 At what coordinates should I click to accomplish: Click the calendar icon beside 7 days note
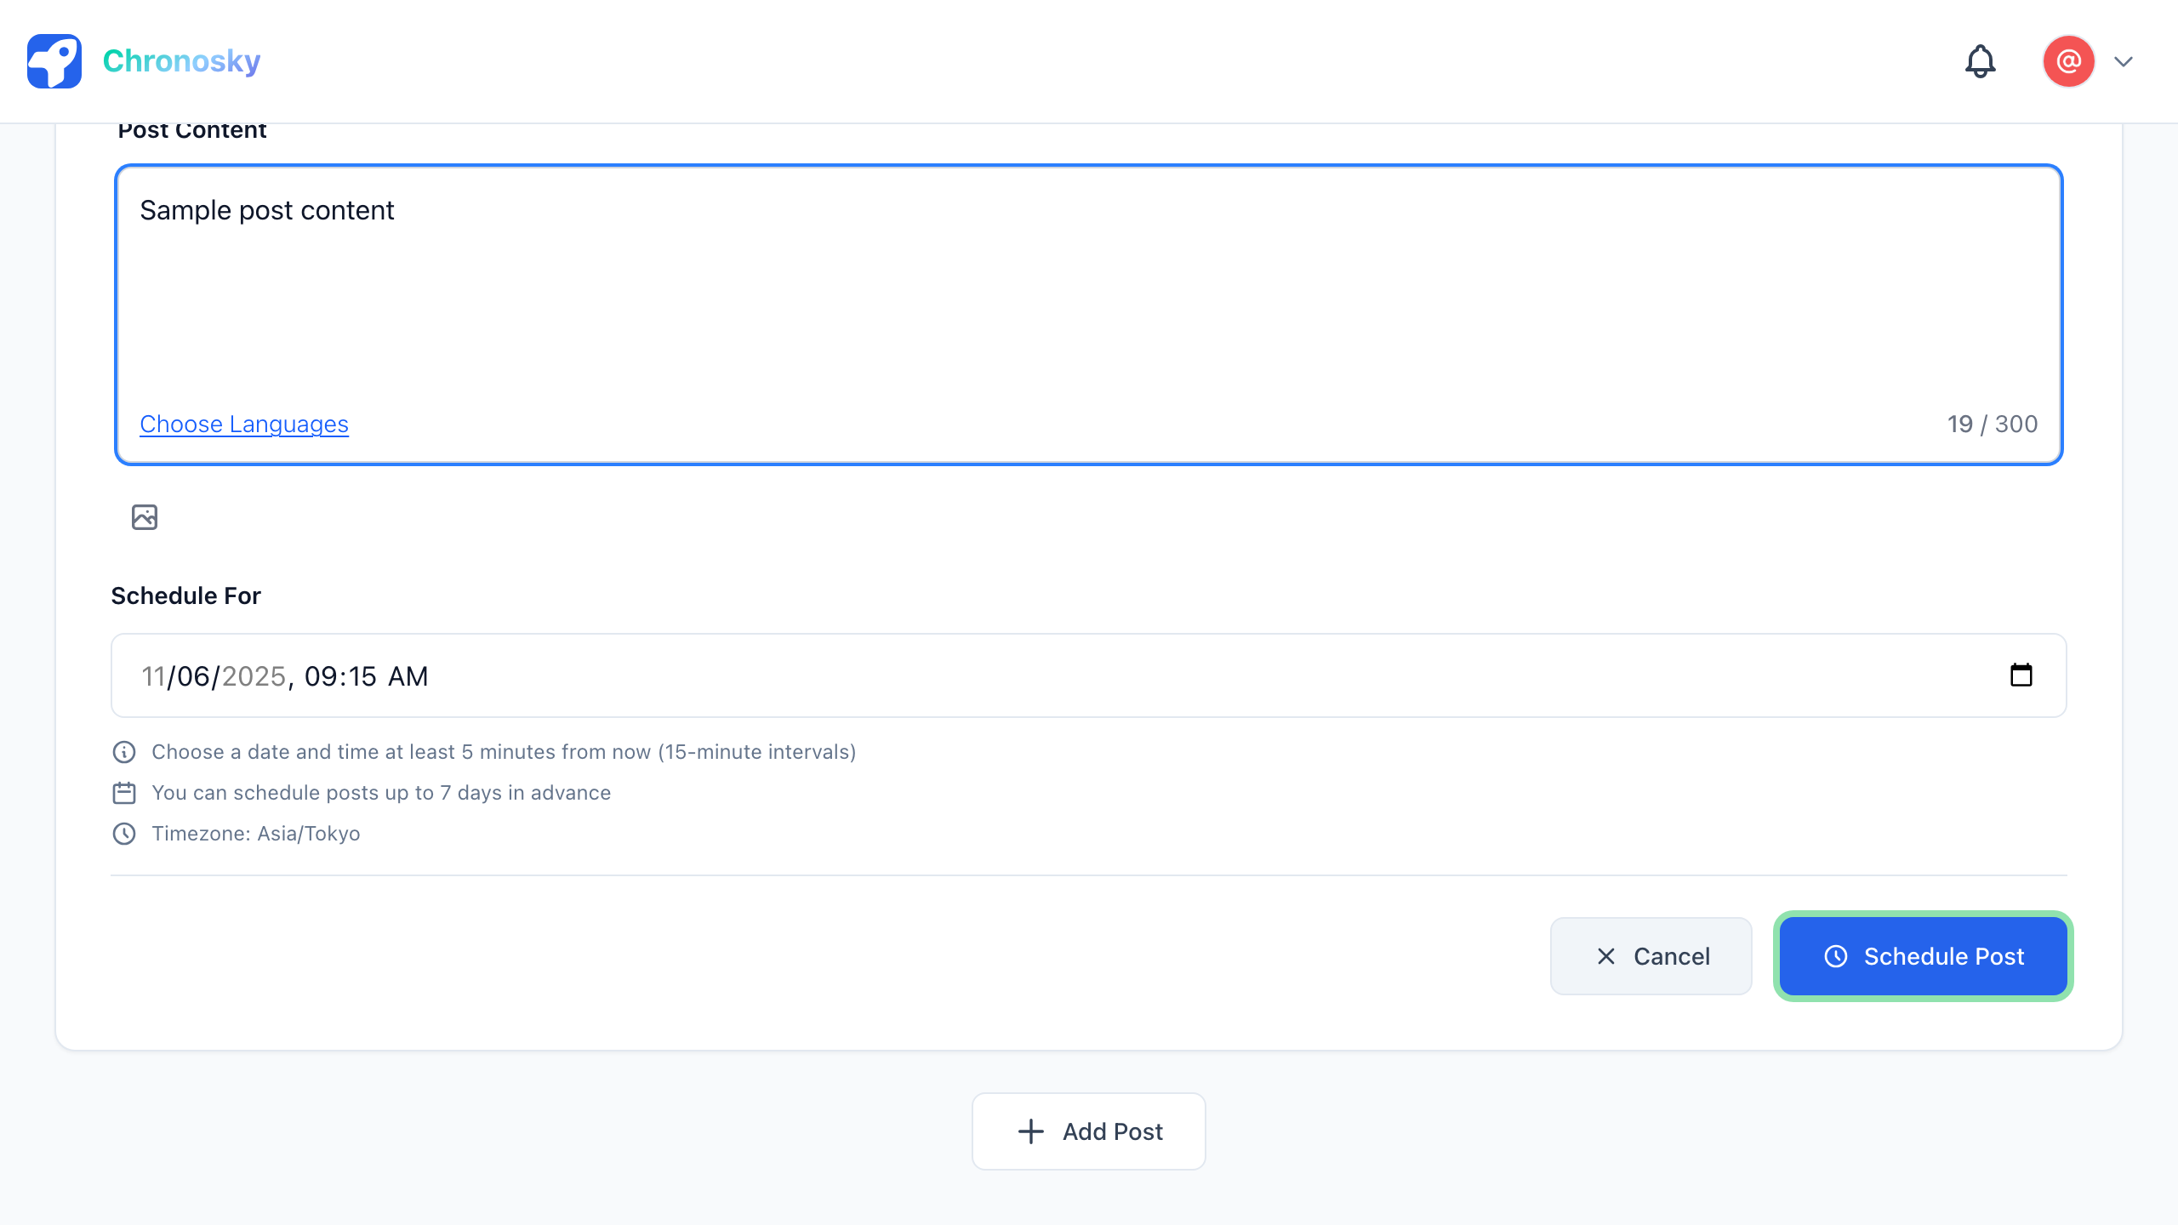pos(124,793)
